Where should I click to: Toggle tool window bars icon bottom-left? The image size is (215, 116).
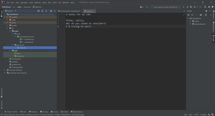tap(2, 115)
